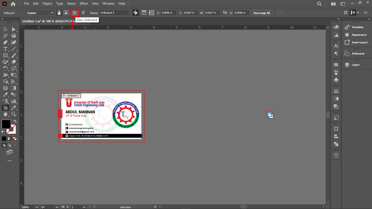This screenshot has width=372, height=209.
Task: Click the New Artboard button
Action: (x=74, y=13)
